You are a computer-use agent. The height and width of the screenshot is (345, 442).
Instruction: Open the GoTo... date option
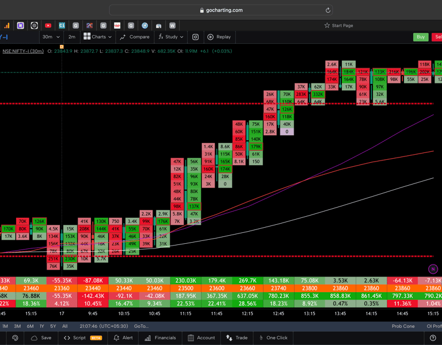(x=141, y=326)
